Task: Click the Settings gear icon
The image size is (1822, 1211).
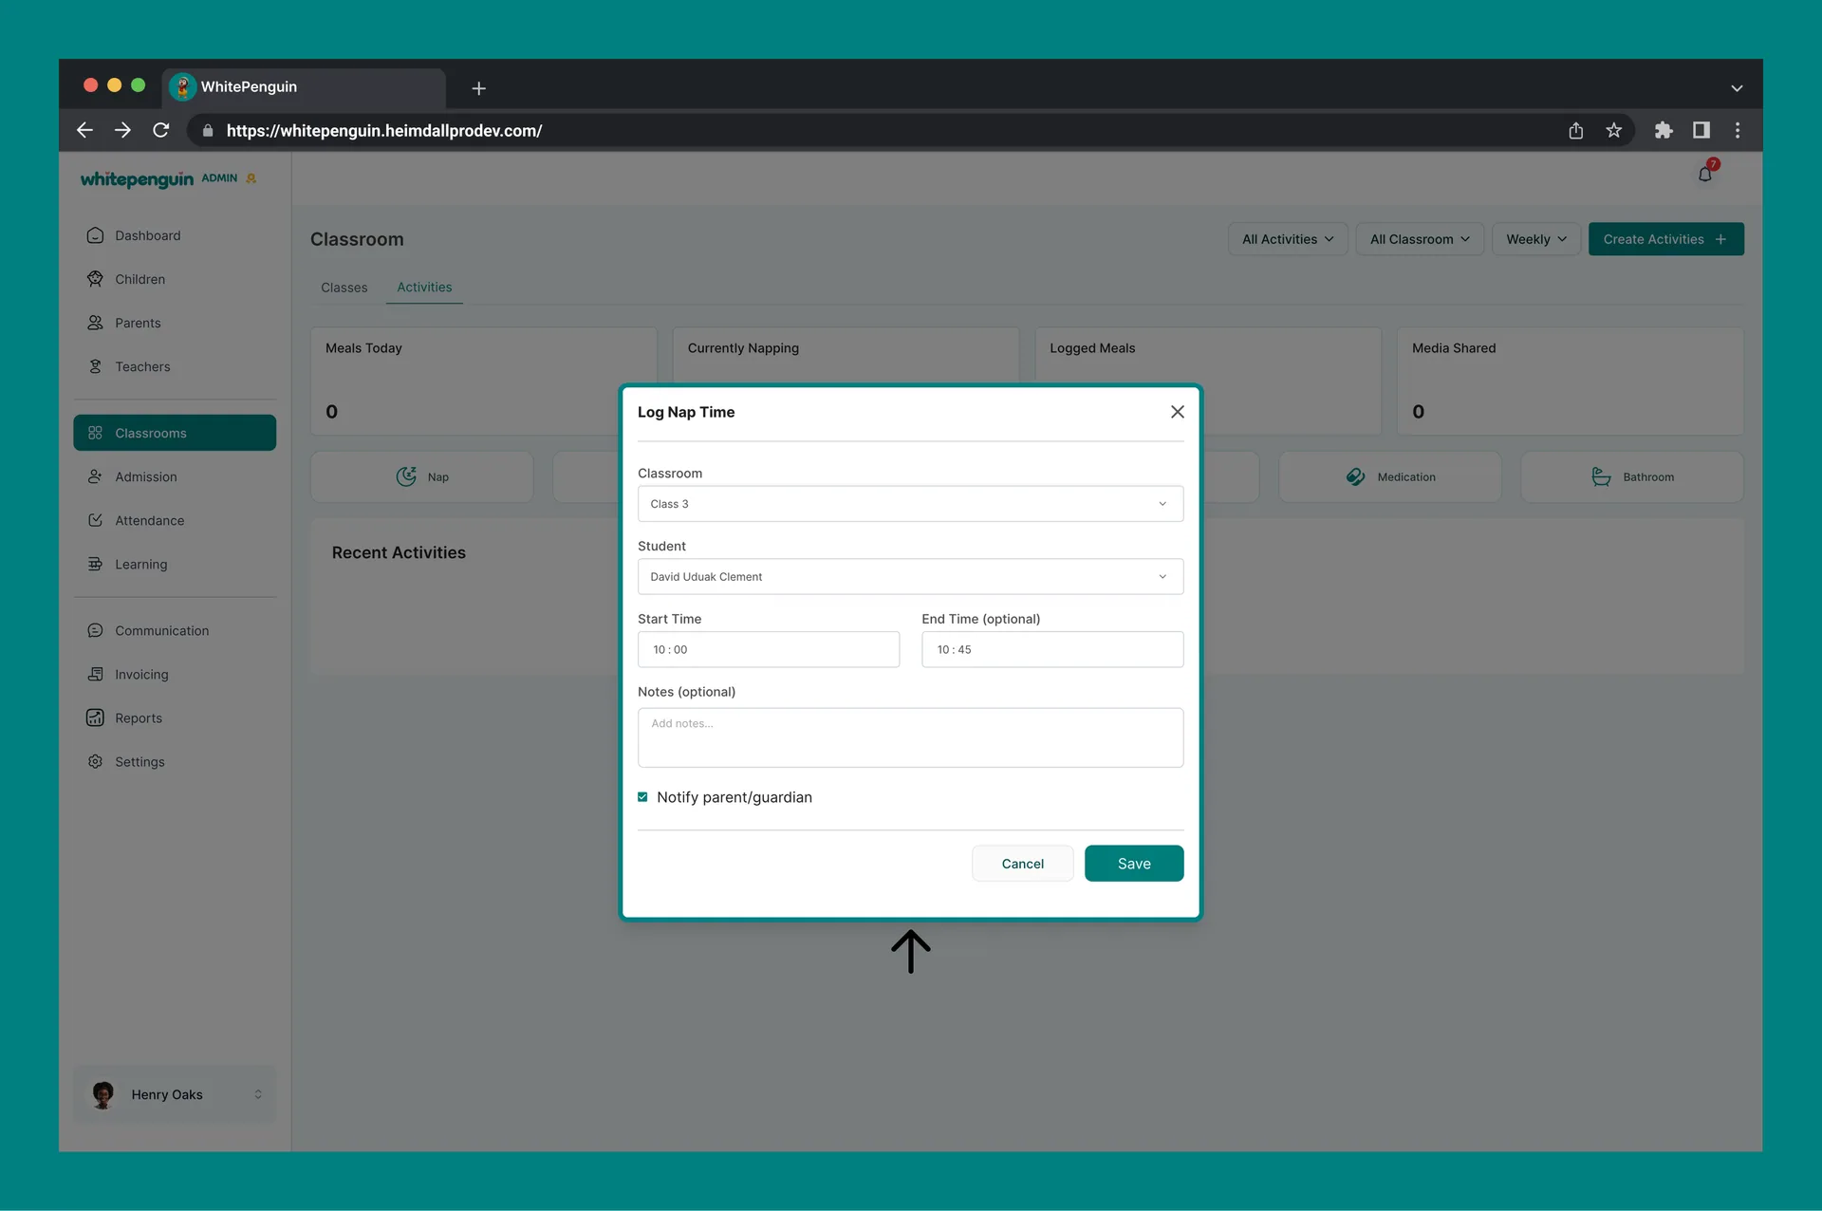Action: 95,761
